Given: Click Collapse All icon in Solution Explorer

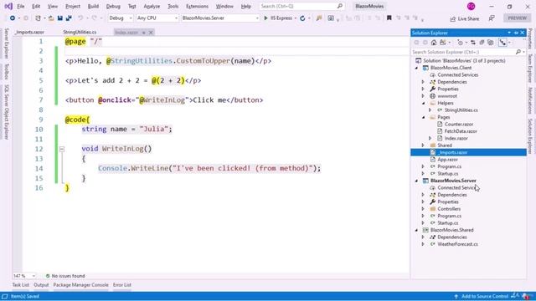Looking at the screenshot, I should pos(482,43).
